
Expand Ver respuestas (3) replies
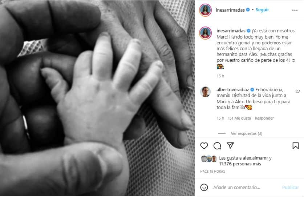tap(246, 133)
